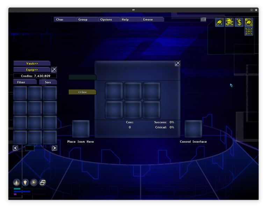This screenshot has height=209, width=267.
Task: Go to next inventory page arrow
Action: (54, 148)
